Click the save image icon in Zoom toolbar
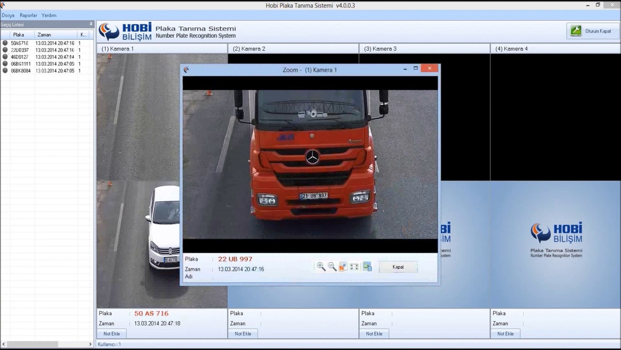This screenshot has width=621, height=350. point(367,266)
